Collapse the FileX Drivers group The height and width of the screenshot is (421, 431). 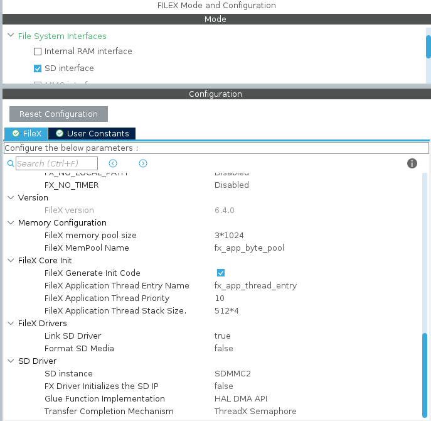pos(11,323)
